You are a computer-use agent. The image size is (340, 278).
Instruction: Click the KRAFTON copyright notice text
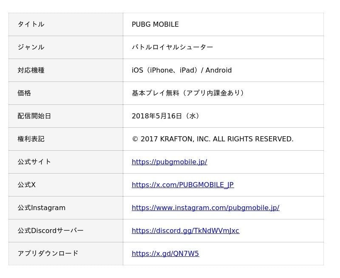tap(213, 139)
